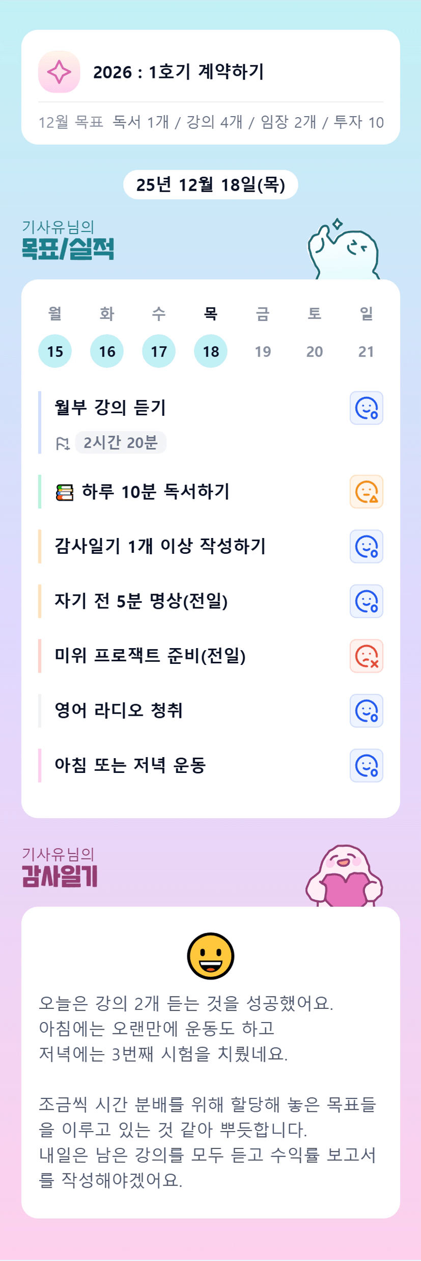Click the status face for 영어 라디오 청취
Image resolution: width=421 pixels, height=1261 pixels.
(366, 711)
